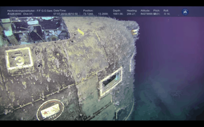Click the yellow tag on top of the hull

(x=81, y=32)
